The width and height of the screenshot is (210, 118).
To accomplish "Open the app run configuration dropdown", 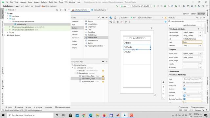I will pos(125,6).
